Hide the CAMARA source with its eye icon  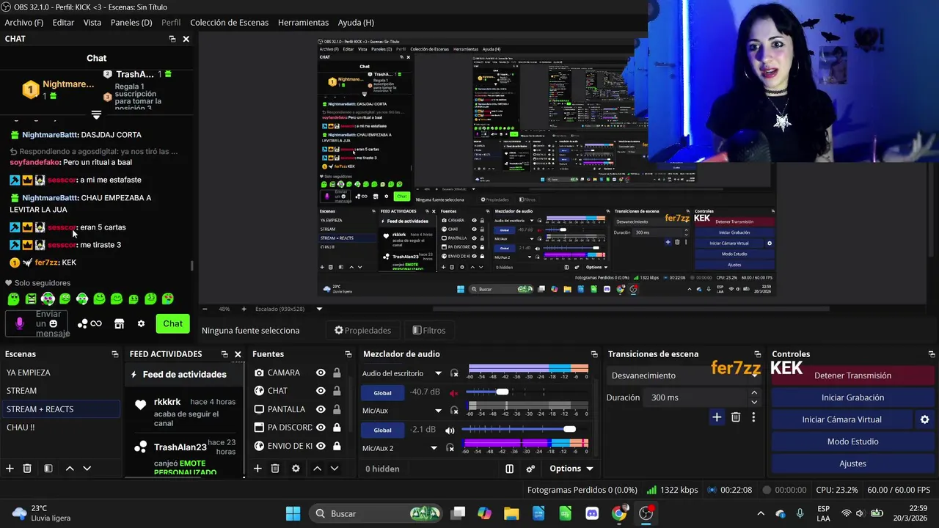[321, 373]
